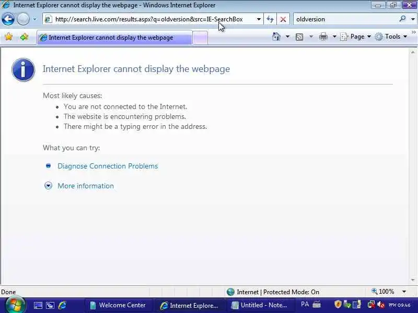Click the blue info icon
The image size is (418, 313).
(x=23, y=70)
